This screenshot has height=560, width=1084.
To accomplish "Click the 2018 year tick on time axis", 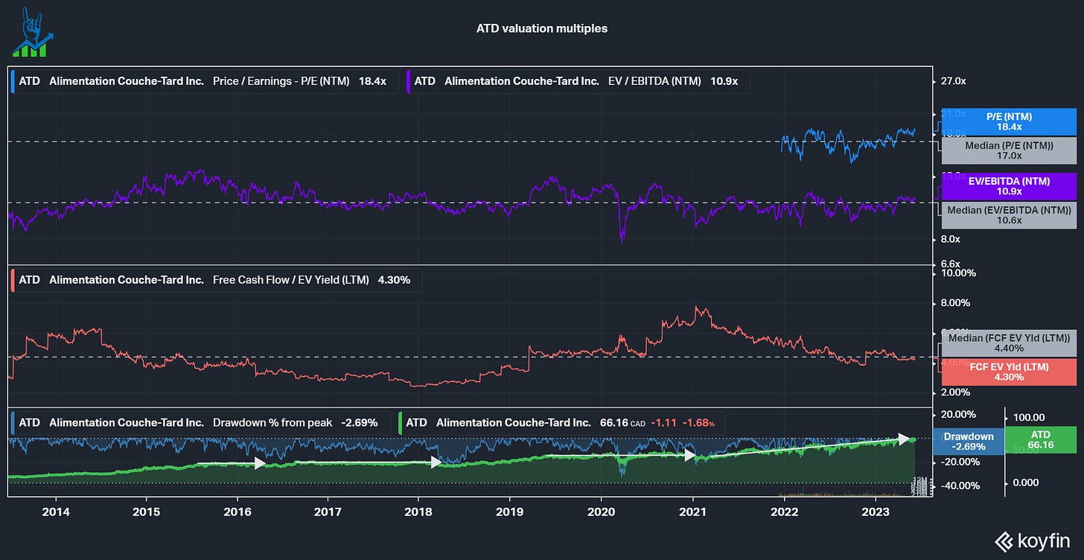I will (x=418, y=512).
